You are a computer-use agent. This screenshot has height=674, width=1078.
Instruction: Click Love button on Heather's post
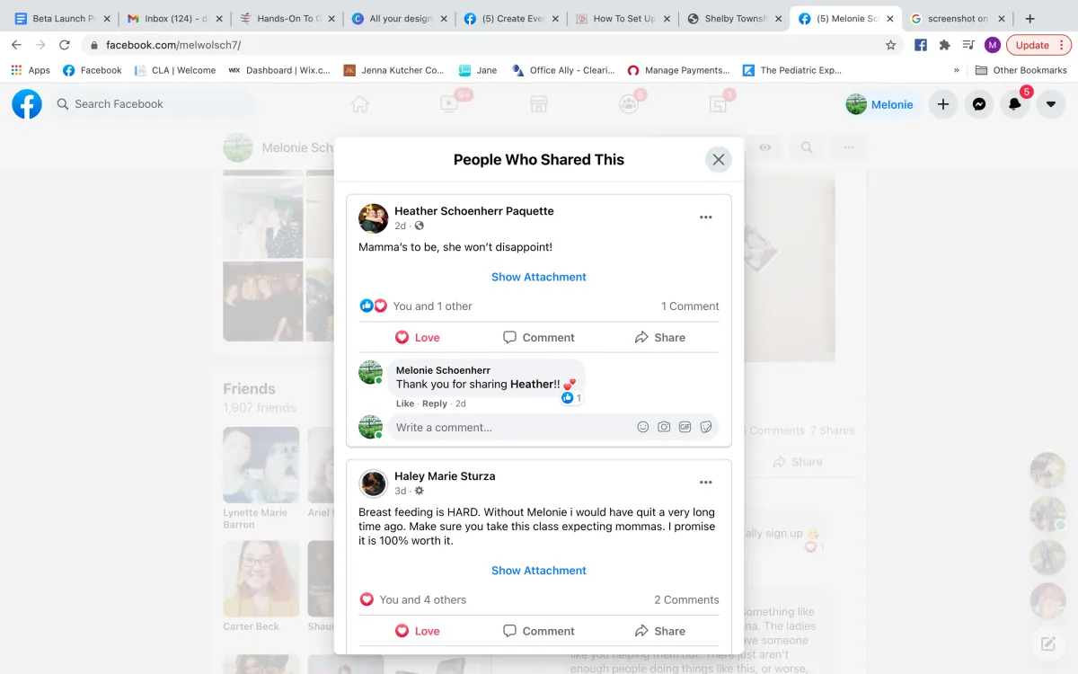point(418,338)
